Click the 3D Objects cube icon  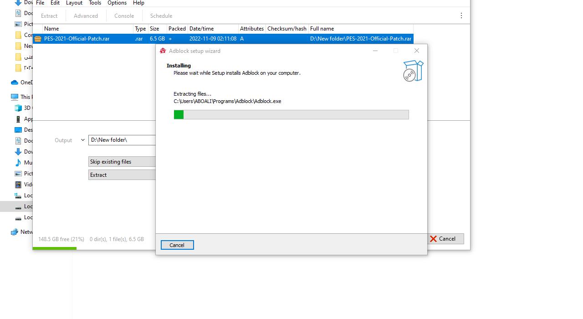click(18, 108)
